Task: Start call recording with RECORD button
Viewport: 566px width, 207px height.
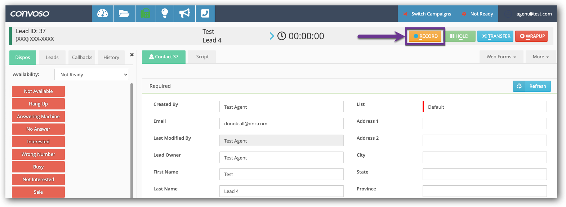Action: pos(425,36)
